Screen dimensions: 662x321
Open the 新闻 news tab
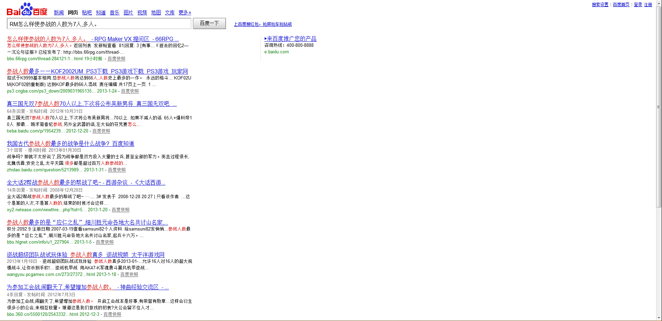(x=59, y=13)
